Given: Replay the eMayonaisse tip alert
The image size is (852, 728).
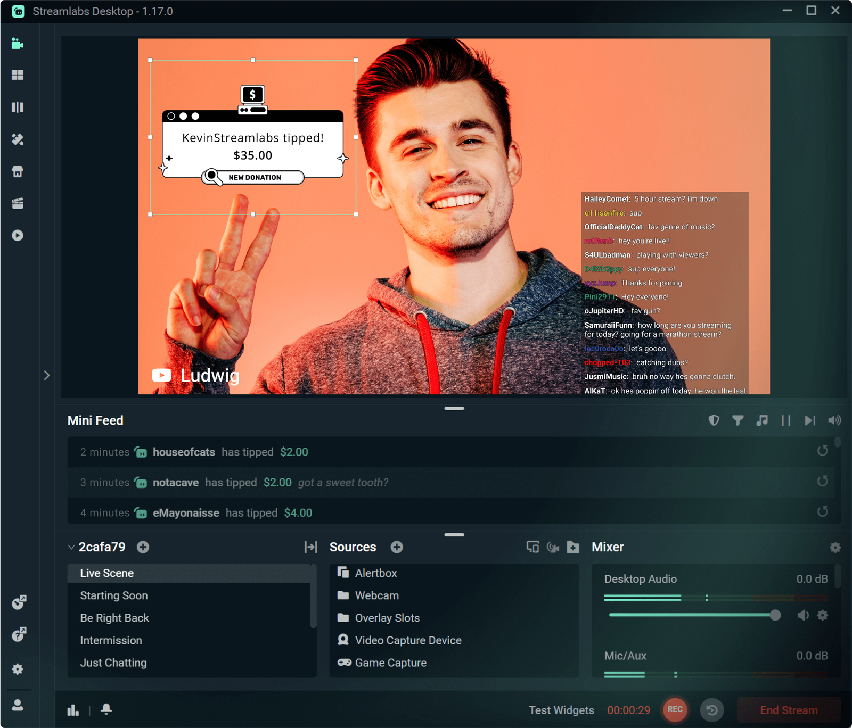Looking at the screenshot, I should coord(823,511).
